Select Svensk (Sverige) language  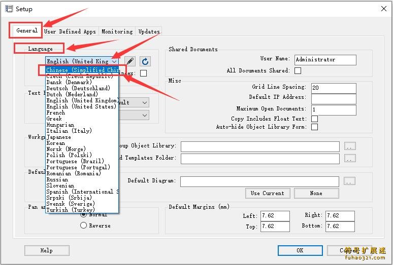[x=82, y=204]
